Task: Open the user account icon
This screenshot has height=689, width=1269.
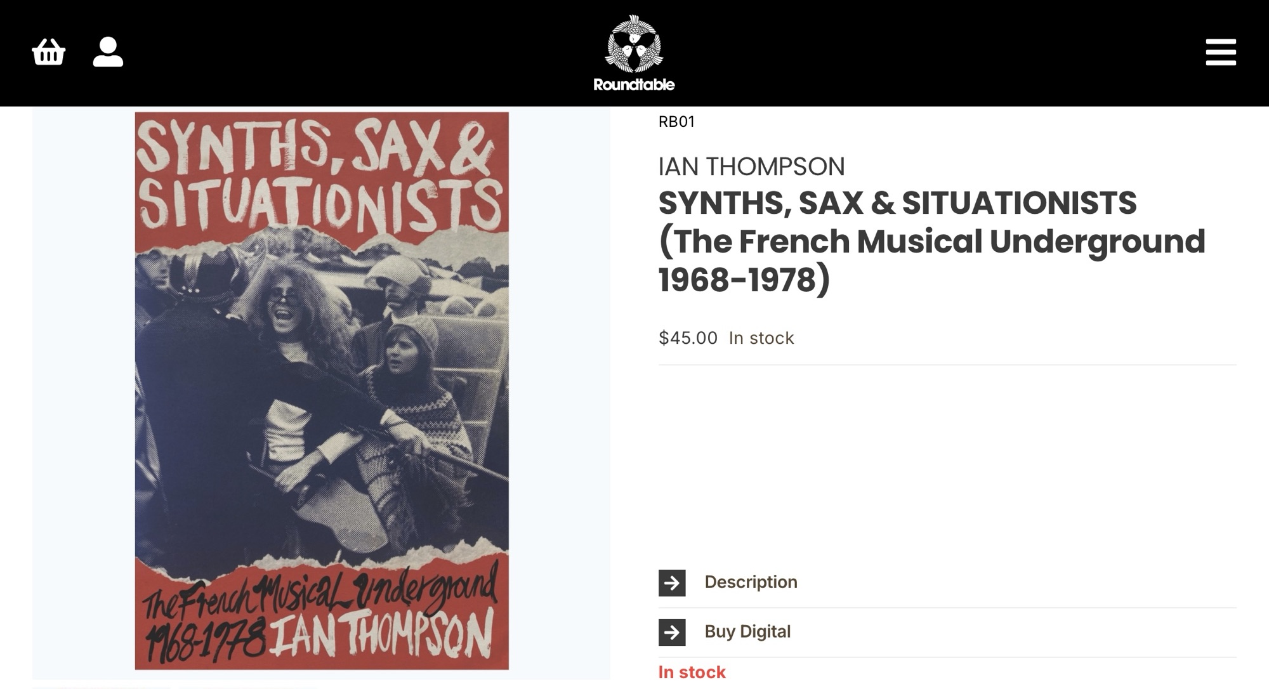Action: [108, 52]
